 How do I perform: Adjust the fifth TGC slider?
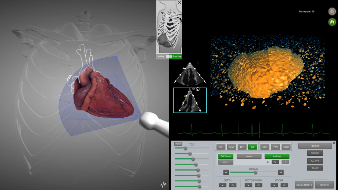198,170
